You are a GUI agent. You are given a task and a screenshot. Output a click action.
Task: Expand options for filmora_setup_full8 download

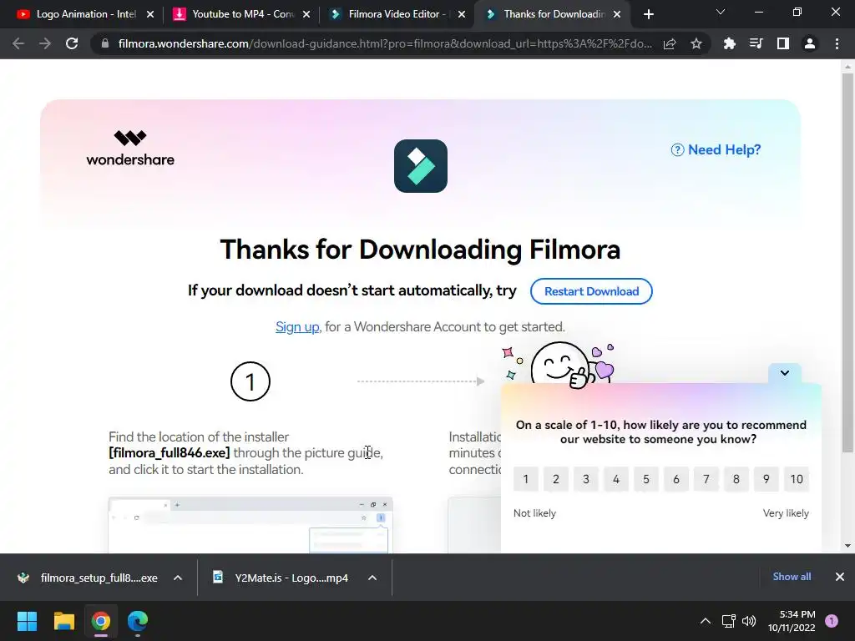pyautogui.click(x=178, y=578)
